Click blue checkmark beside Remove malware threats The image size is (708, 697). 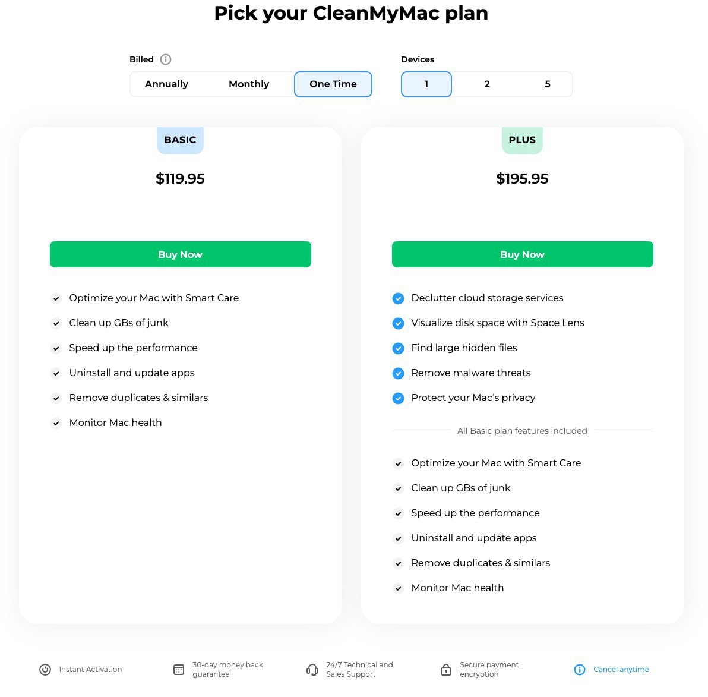coord(398,373)
